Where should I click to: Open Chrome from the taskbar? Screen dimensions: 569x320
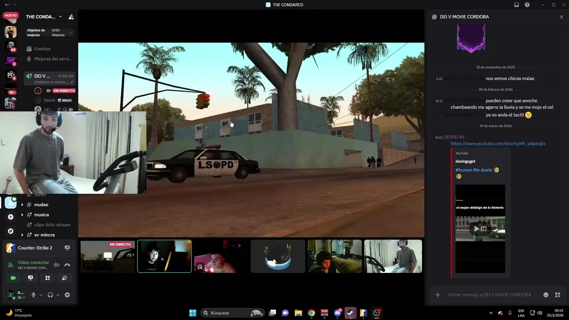pos(311,313)
